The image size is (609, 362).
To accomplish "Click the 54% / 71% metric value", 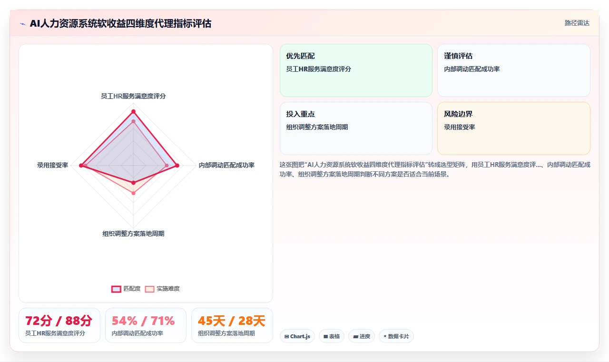I will [143, 321].
